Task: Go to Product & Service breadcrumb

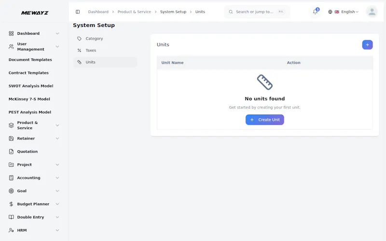Action: (x=134, y=12)
